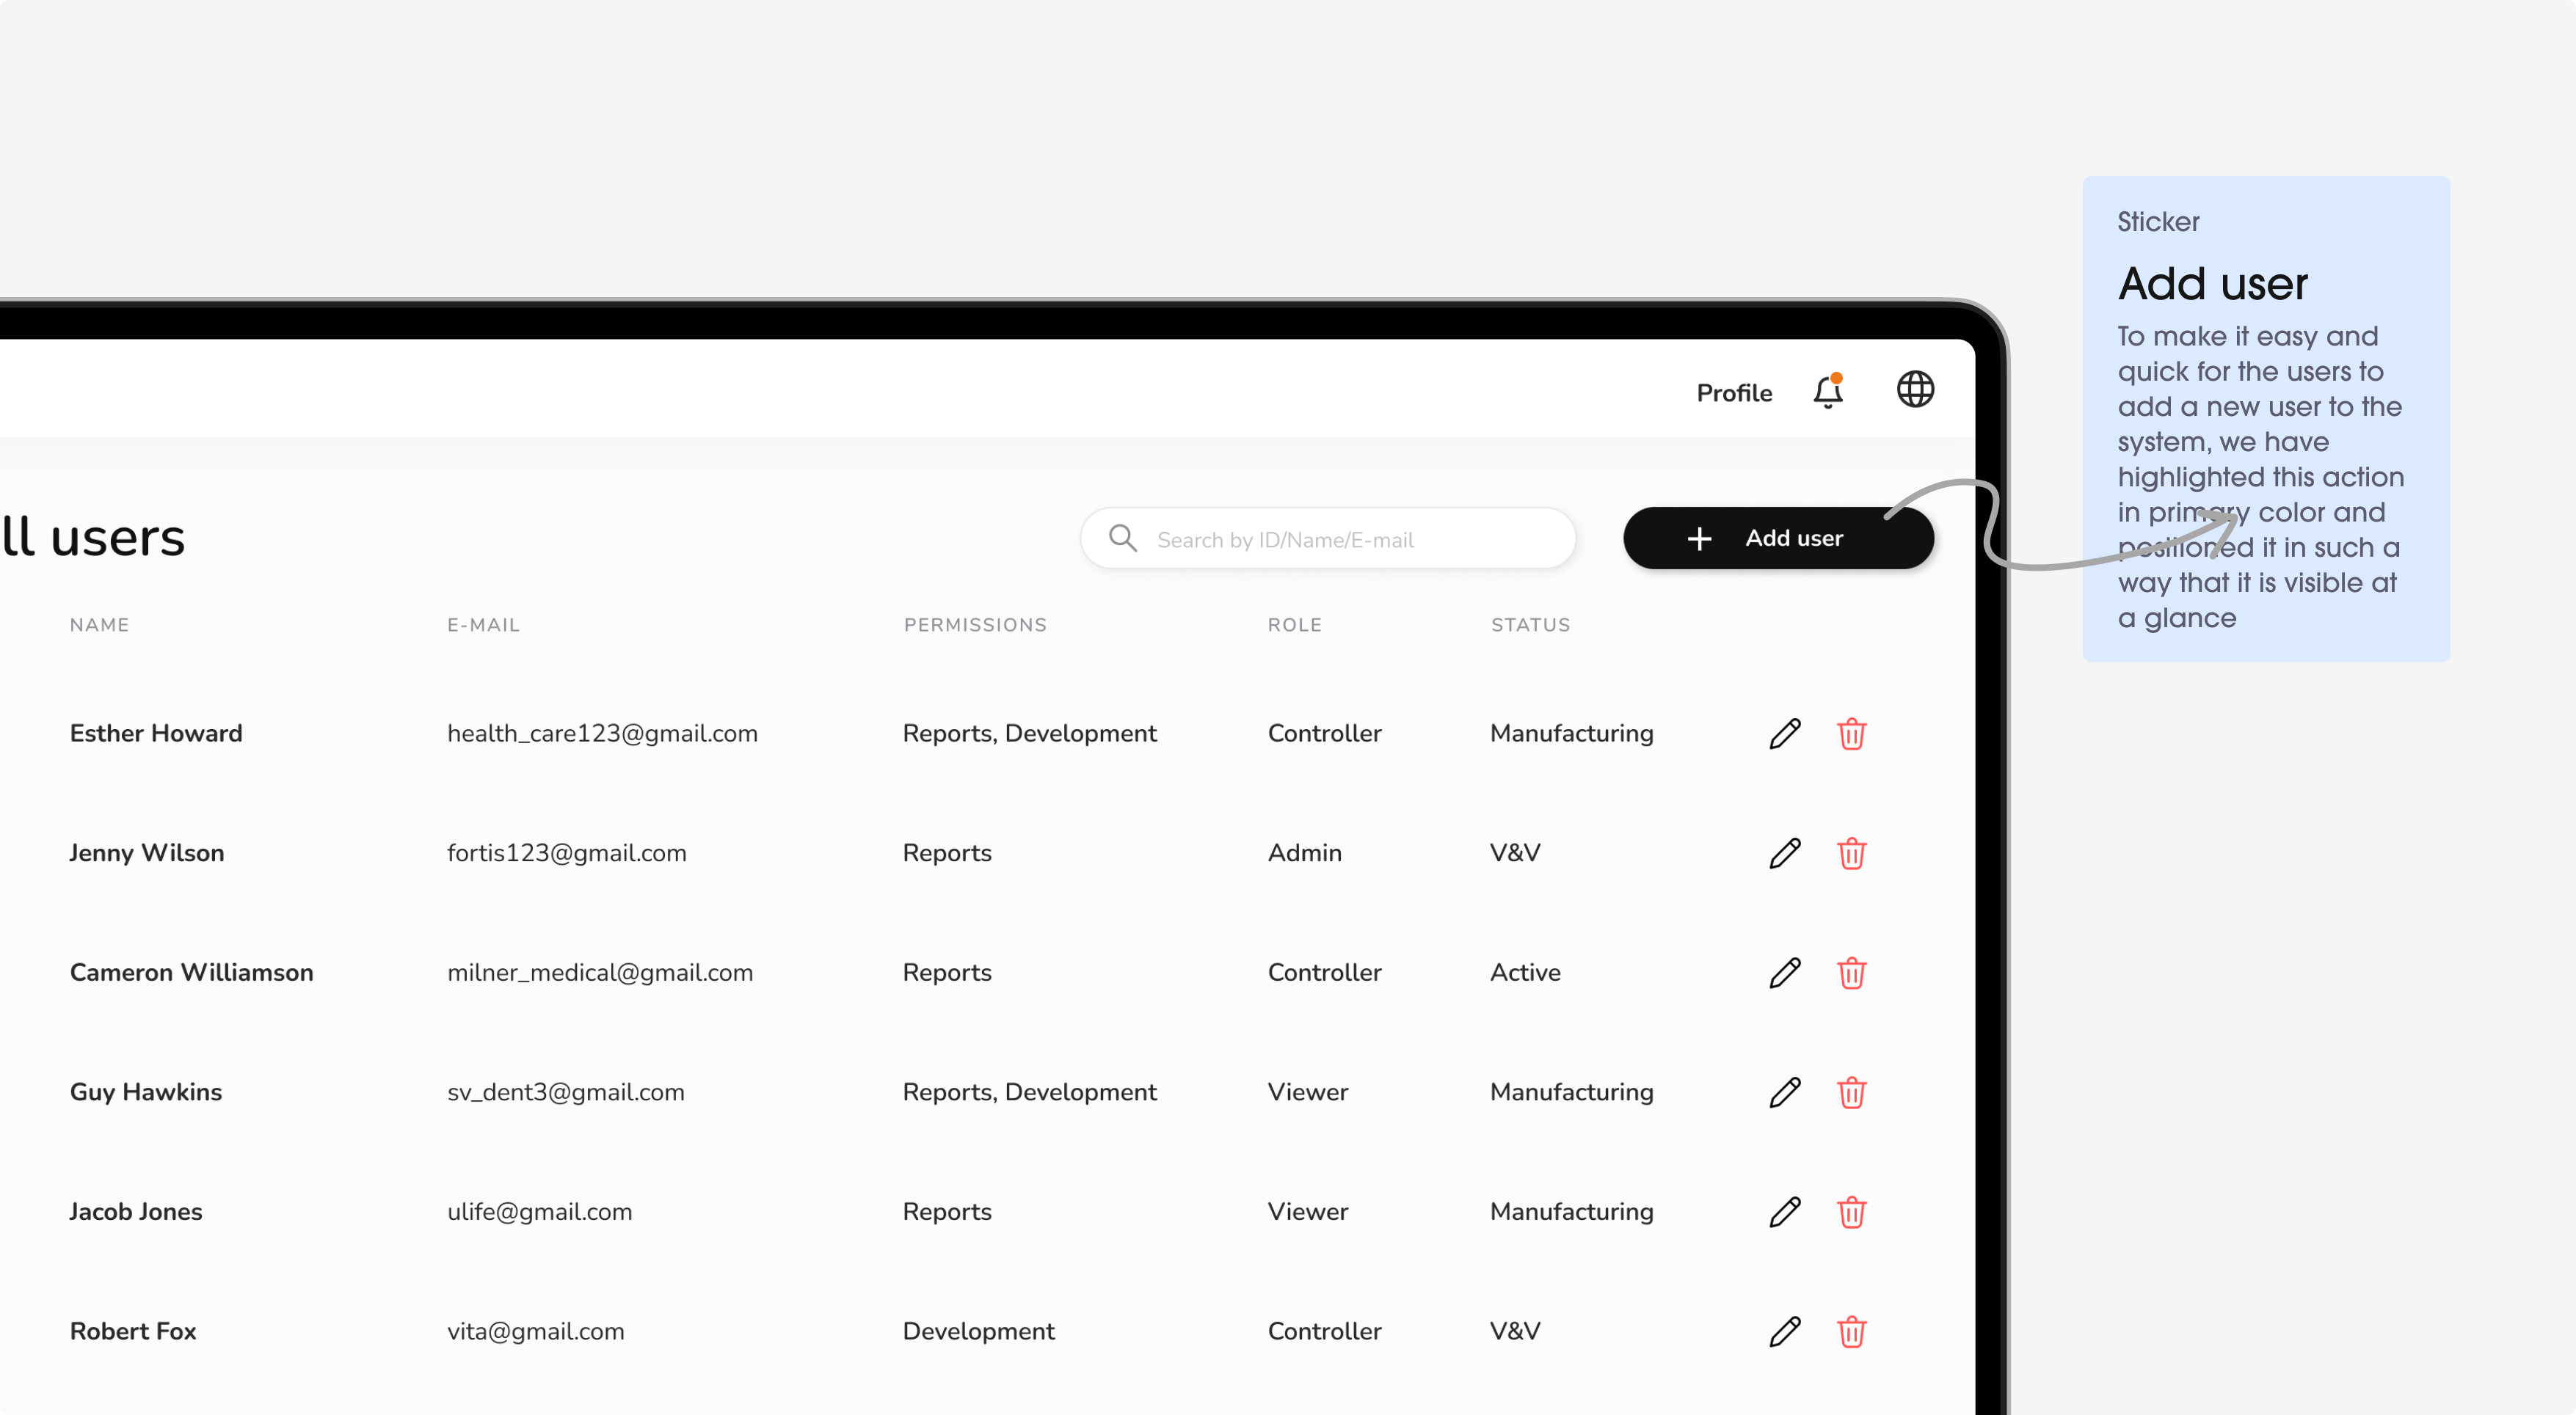Click the email milner_medical@gmail.com
This screenshot has height=1415, width=2576.
600,973
